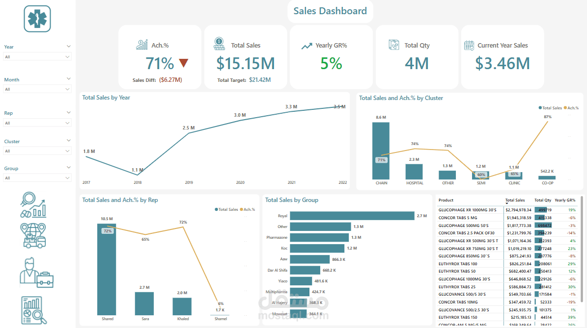587x328 pixels.
Task: Open the Year filter dropdown showing All
Action: coord(37,57)
